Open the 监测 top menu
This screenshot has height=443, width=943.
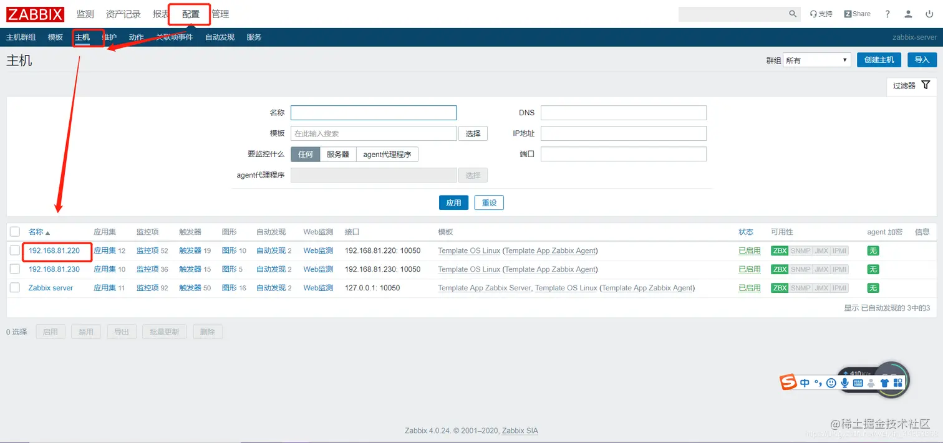[85, 14]
